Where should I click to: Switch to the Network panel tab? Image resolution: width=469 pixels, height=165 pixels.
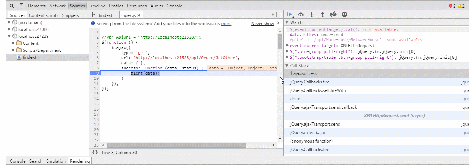point(57,6)
